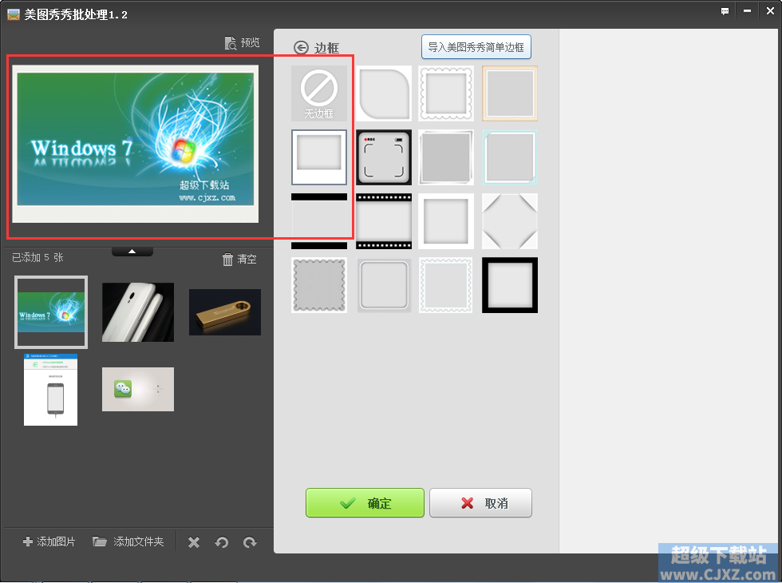Viewport: 782px width, 583px height.
Task: Open the 预览 preview
Action: pos(242,43)
